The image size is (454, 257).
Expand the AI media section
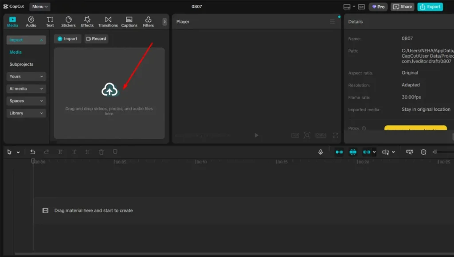27,89
